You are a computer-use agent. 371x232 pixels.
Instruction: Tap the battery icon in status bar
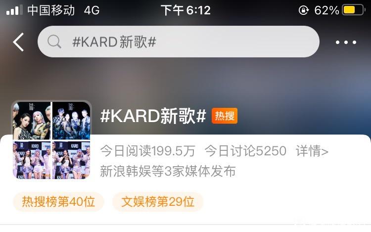[354, 10]
